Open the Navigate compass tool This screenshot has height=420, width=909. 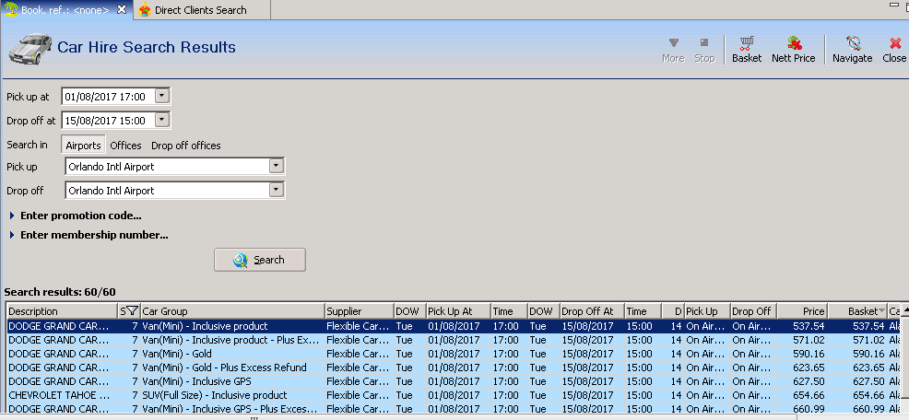pos(852,50)
